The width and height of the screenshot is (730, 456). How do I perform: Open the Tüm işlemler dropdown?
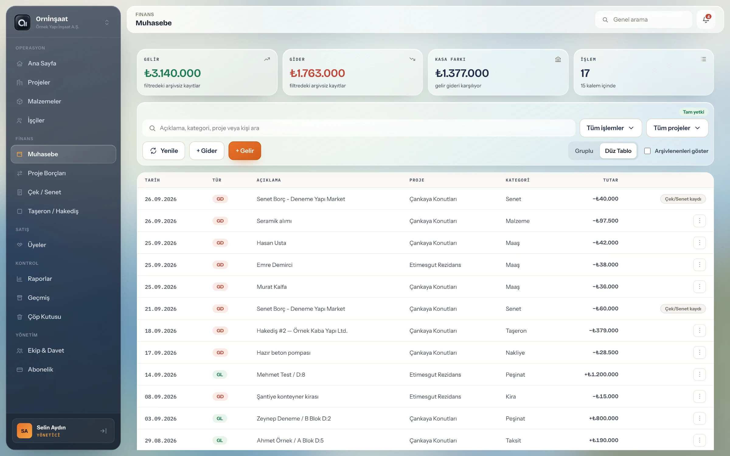(610, 128)
